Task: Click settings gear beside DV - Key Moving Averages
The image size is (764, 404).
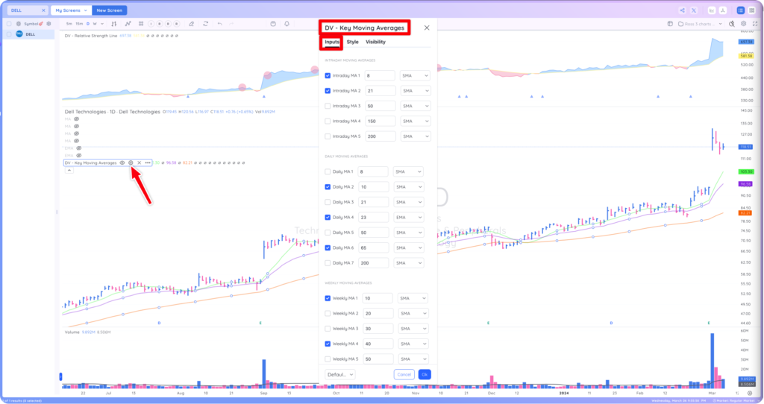Action: coord(131,163)
